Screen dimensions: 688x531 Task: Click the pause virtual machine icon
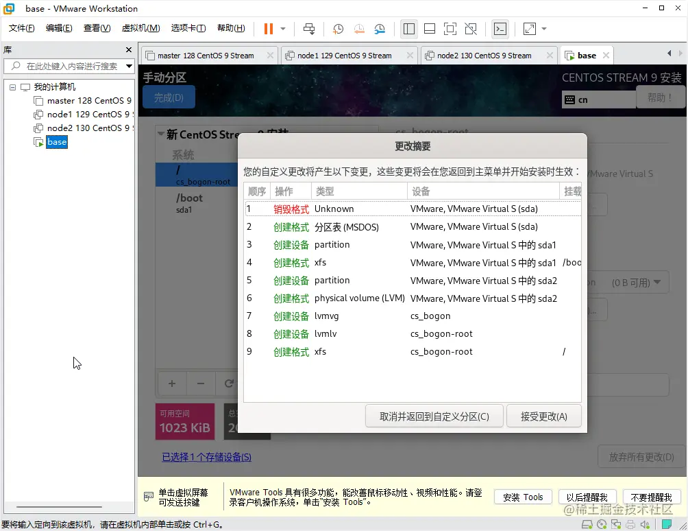pos(268,29)
